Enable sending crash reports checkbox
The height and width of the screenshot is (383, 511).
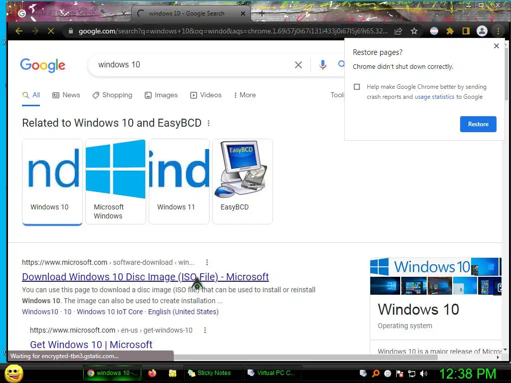tap(357, 87)
